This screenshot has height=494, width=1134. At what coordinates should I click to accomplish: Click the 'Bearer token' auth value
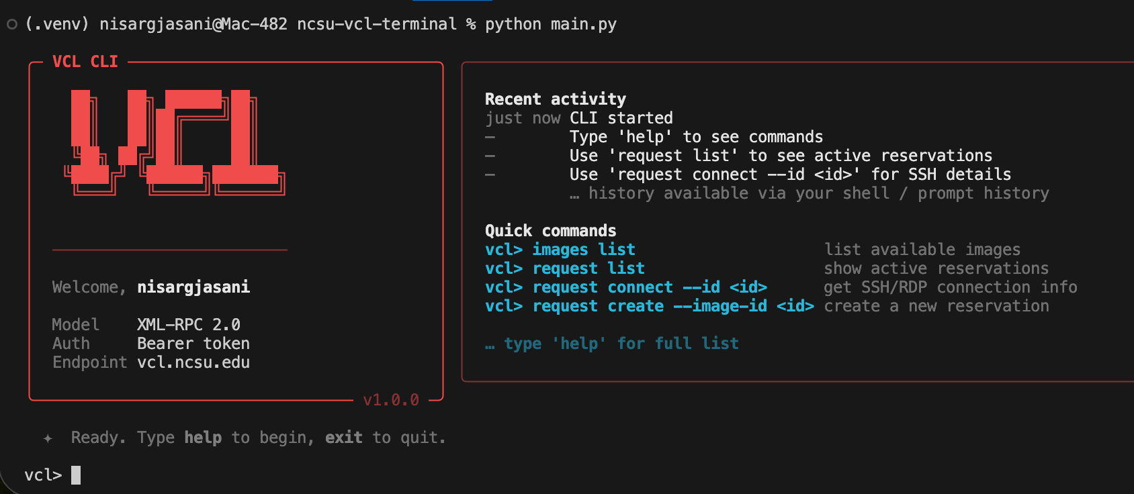pyautogui.click(x=193, y=344)
